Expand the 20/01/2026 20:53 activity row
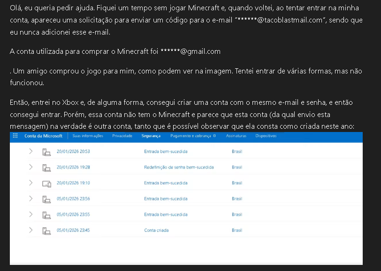The image size is (381, 271). [31, 151]
